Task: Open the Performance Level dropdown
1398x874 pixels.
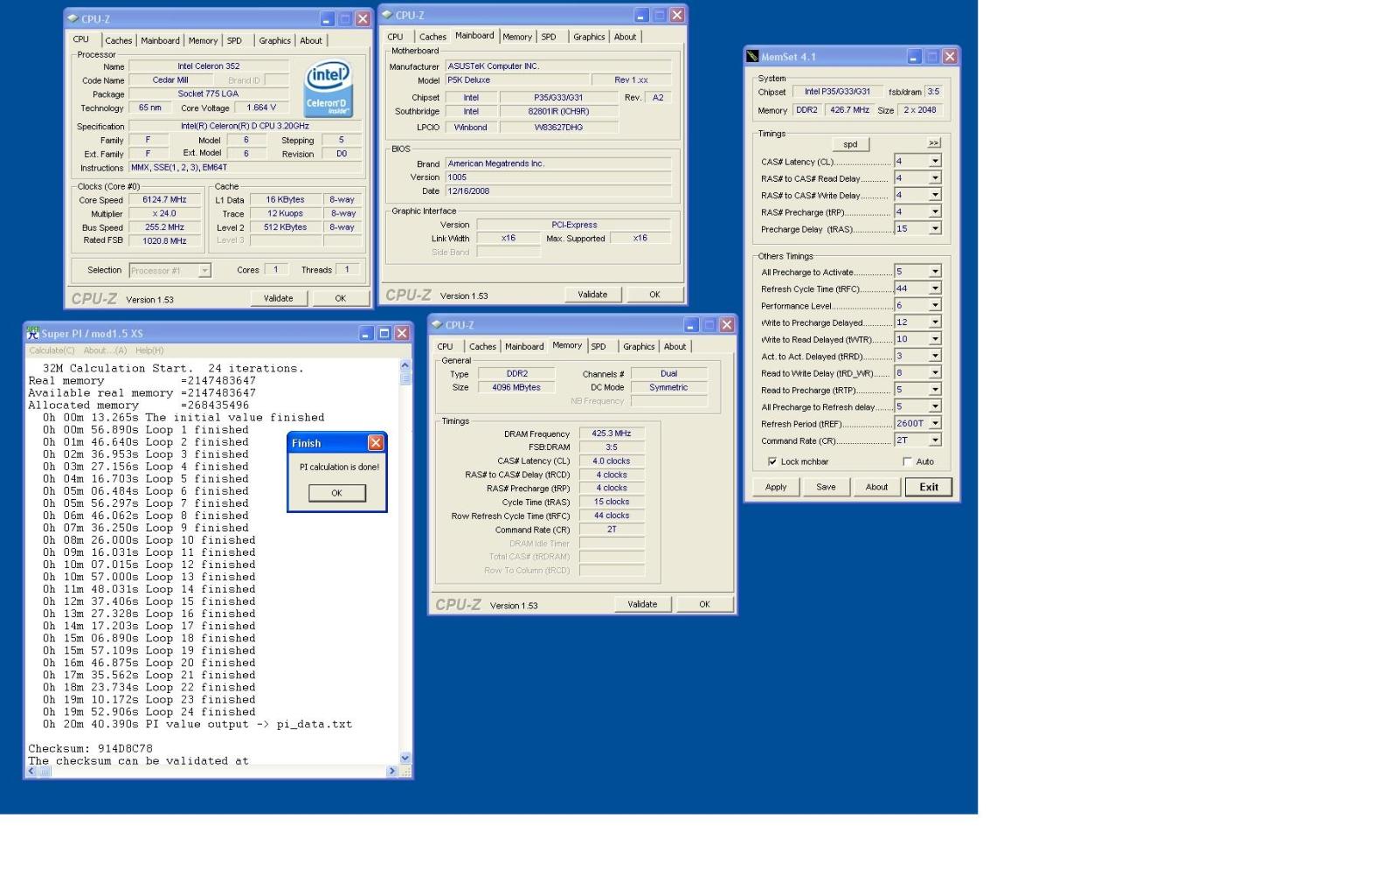Action: (x=935, y=306)
